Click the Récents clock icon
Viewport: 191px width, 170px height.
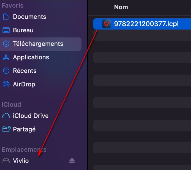pyautogui.click(x=6, y=71)
